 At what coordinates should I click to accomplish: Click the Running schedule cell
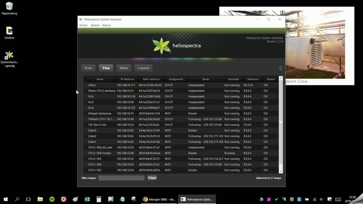(229, 153)
